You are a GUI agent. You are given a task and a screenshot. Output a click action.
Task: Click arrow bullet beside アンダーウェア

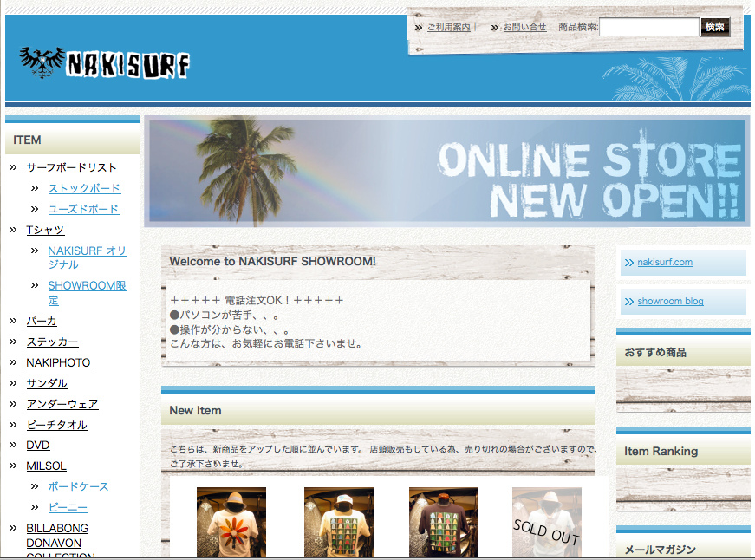pyautogui.click(x=13, y=404)
